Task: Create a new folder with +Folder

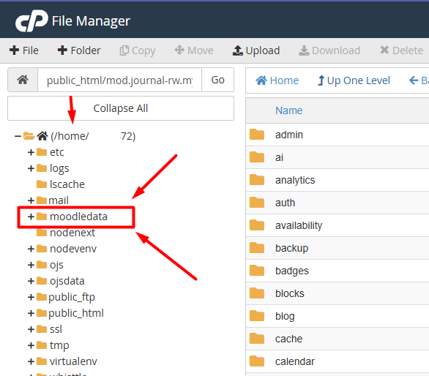Action: pos(79,50)
